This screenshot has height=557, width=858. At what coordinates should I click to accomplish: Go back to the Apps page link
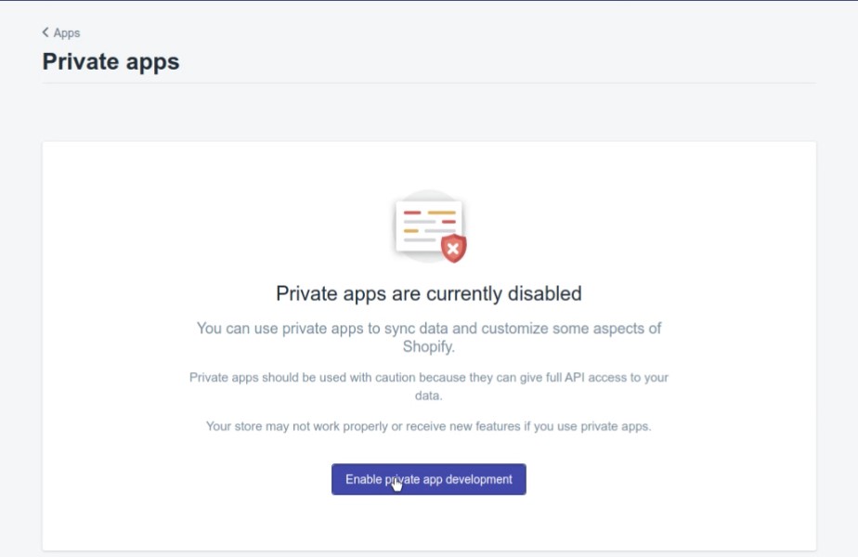(x=61, y=32)
